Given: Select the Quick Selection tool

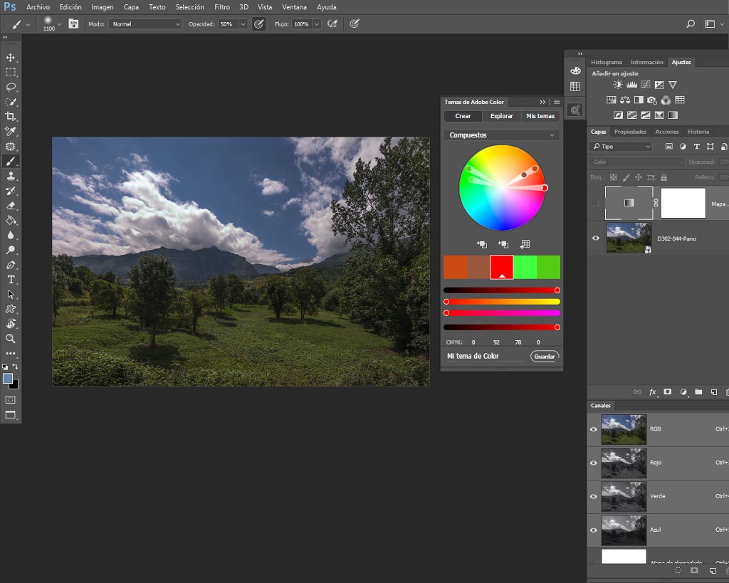Looking at the screenshot, I should (x=10, y=103).
